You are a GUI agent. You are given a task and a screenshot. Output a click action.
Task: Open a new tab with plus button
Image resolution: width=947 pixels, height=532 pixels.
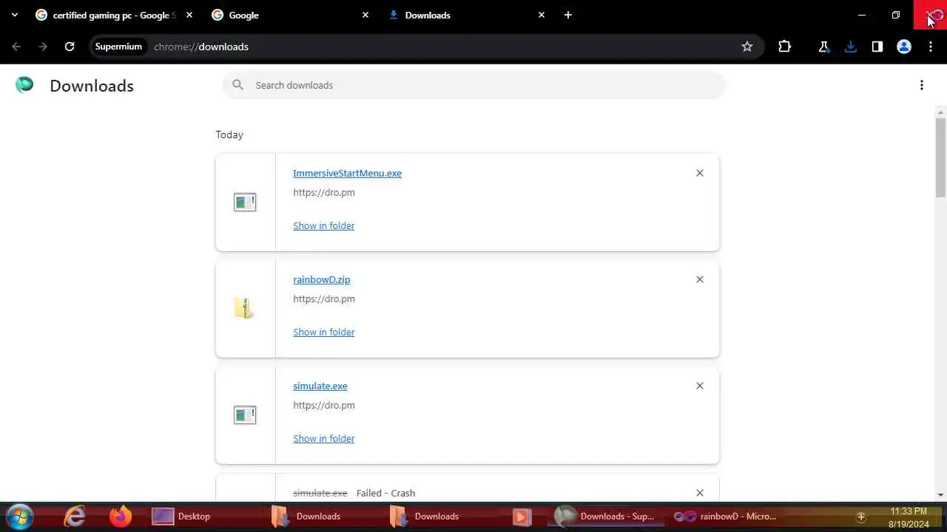568,15
